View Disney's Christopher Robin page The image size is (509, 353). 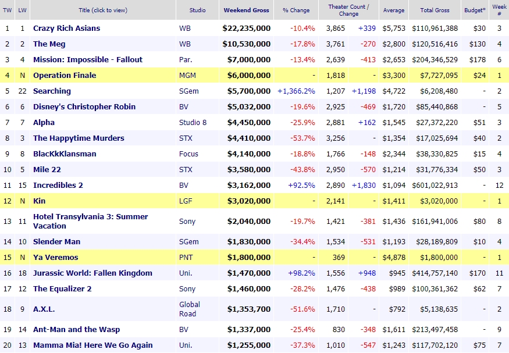coord(84,107)
